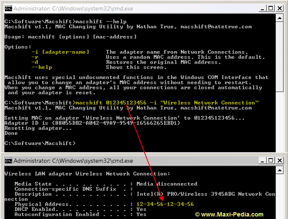Click the '-r' option text
The image size is (288, 219).
point(35,57)
